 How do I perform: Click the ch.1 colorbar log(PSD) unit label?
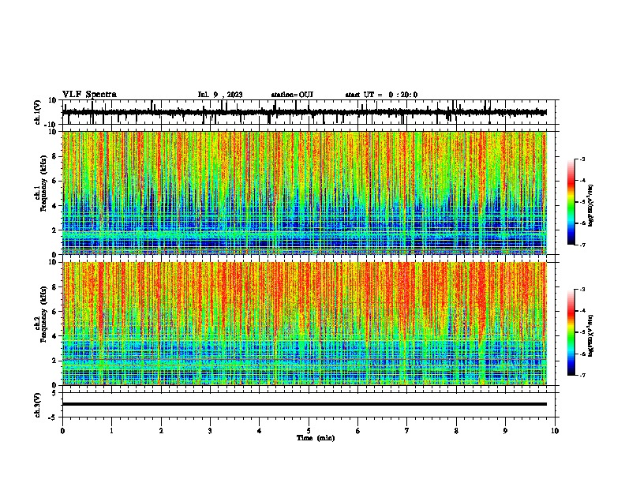click(x=591, y=206)
